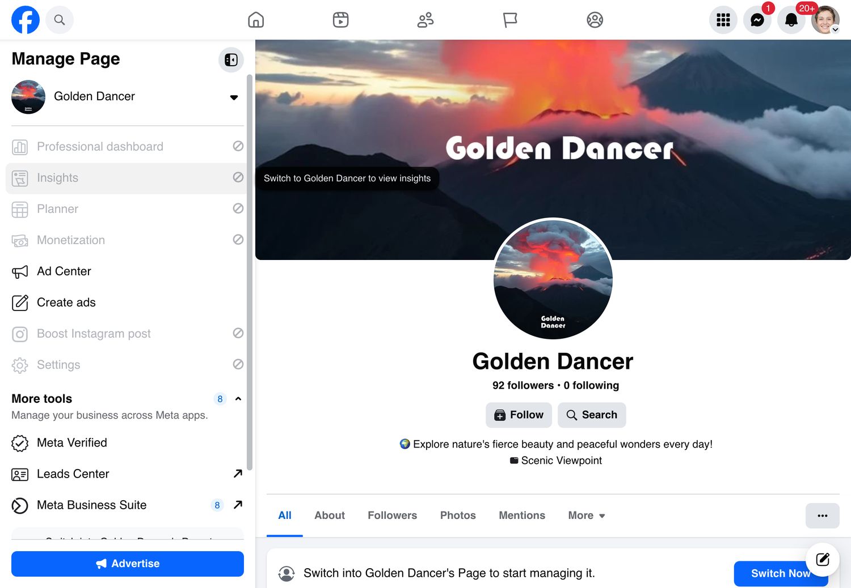
Task: Click the Golden Dancer profile picture
Action: (553, 279)
